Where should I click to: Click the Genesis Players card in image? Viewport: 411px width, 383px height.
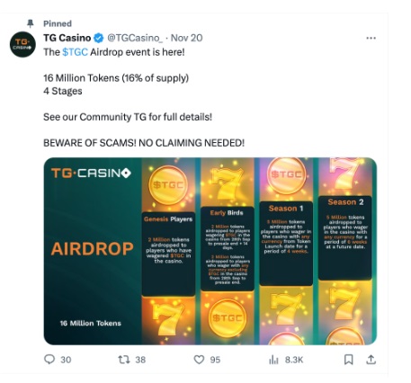coord(168,254)
